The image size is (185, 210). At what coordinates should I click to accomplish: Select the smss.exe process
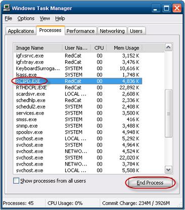click(78, 120)
